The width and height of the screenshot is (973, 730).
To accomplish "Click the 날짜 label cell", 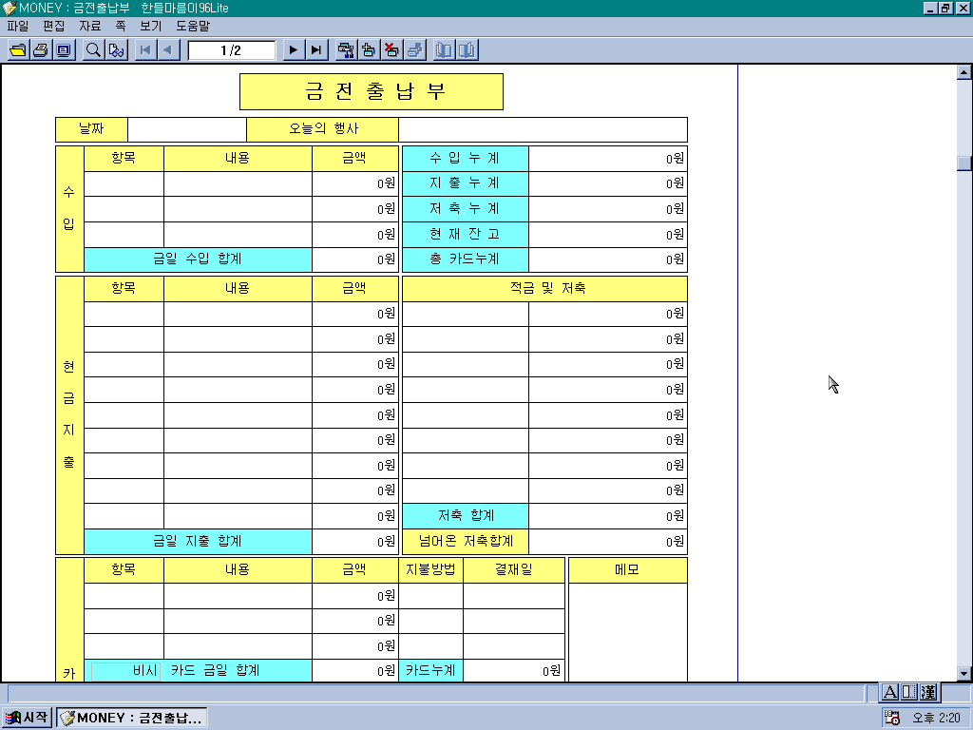I will (92, 129).
